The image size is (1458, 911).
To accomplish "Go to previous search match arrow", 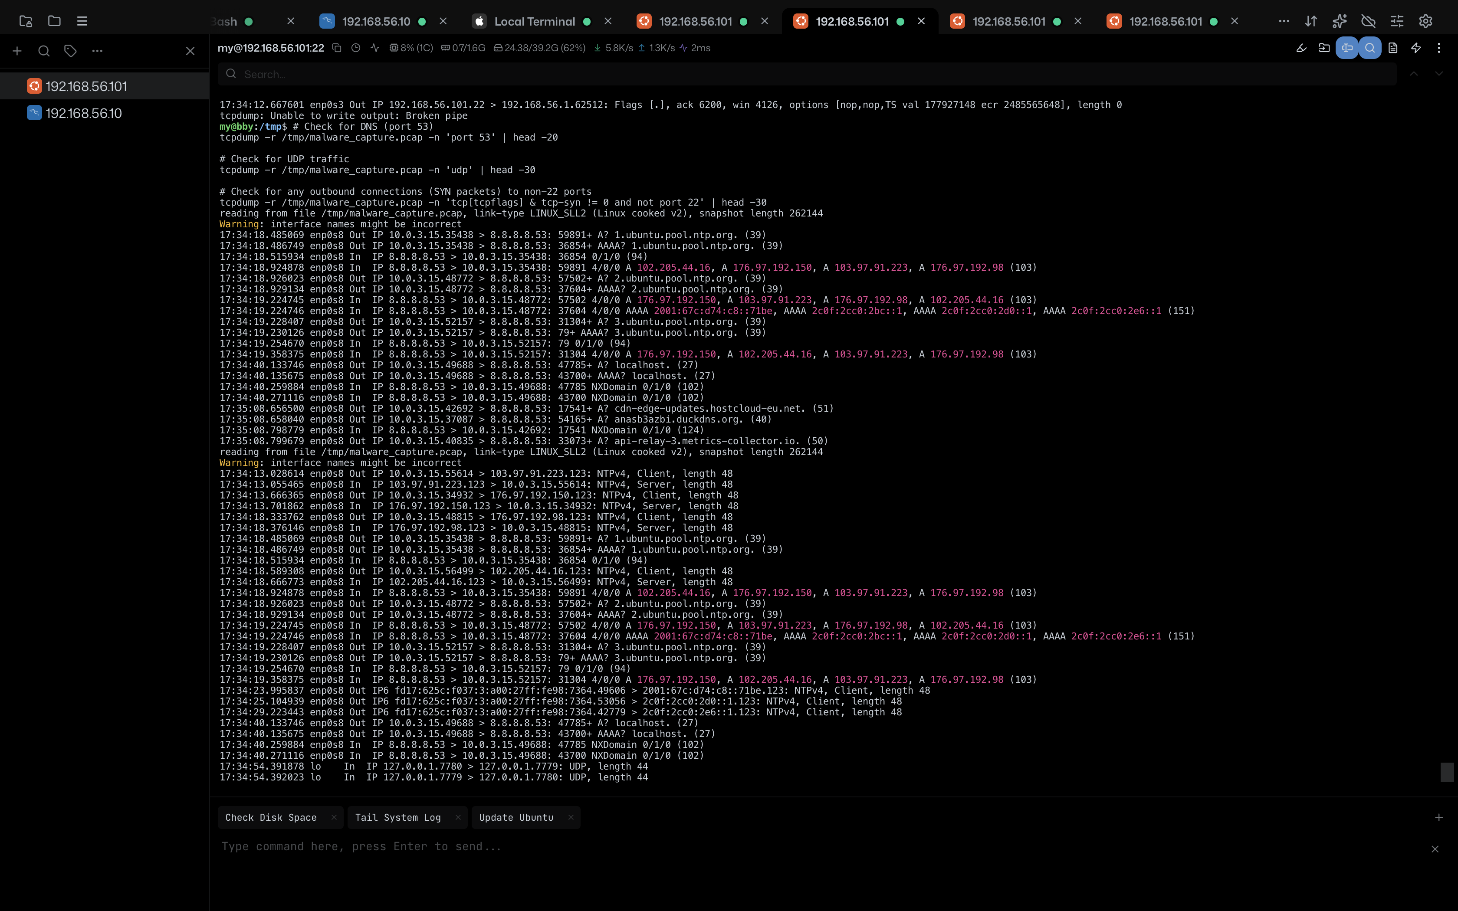I will pos(1413,74).
